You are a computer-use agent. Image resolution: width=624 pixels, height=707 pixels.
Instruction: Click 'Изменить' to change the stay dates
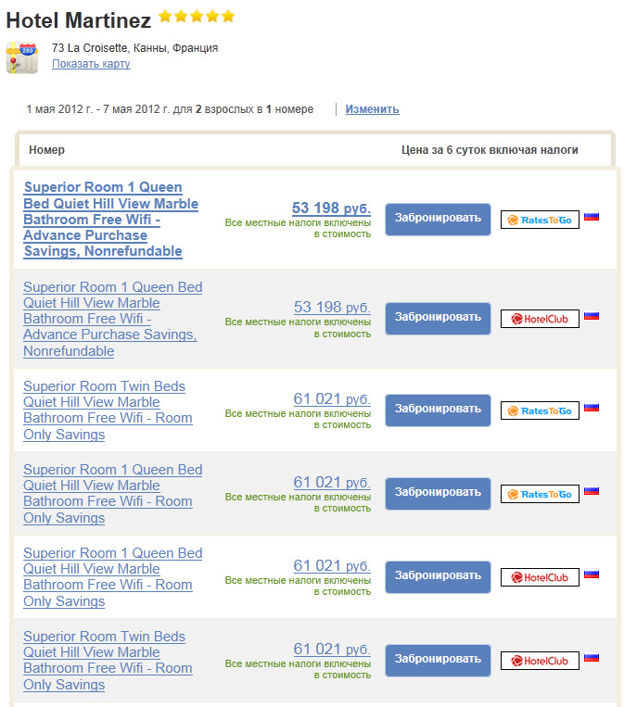(372, 109)
